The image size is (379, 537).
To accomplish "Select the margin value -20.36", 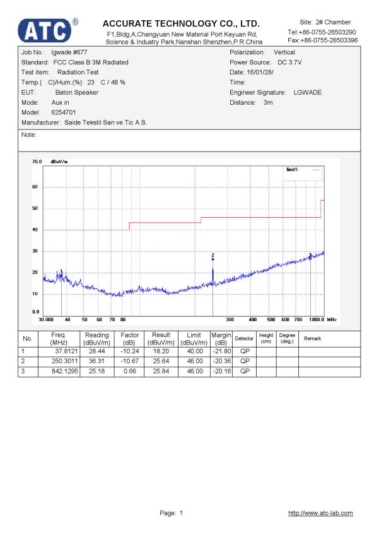I will [222, 362].
